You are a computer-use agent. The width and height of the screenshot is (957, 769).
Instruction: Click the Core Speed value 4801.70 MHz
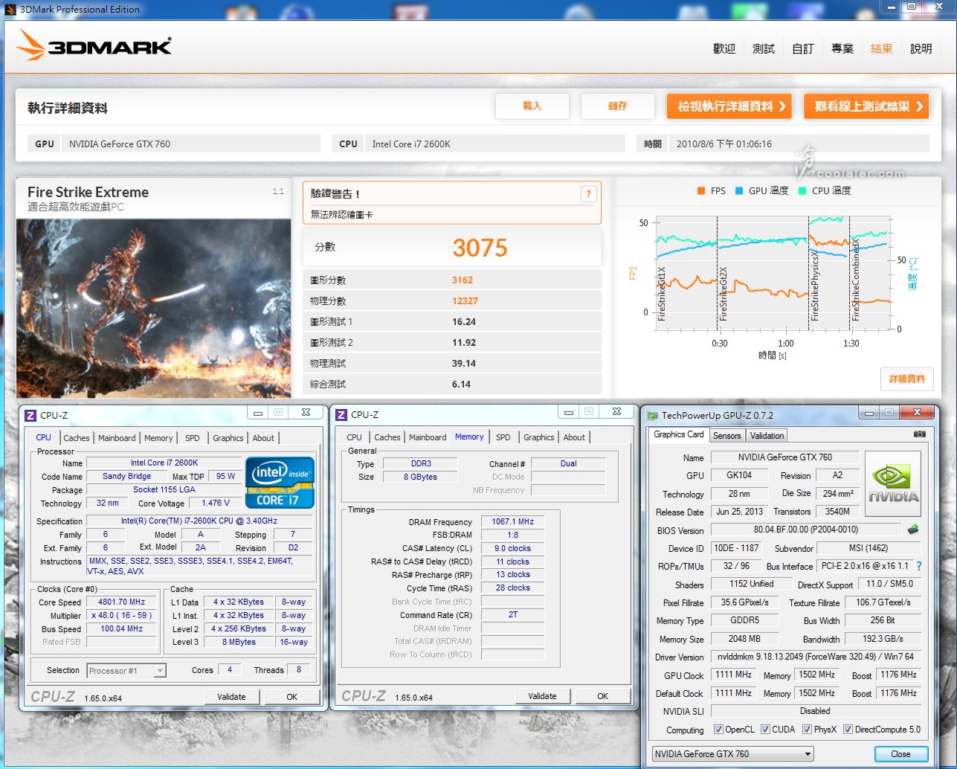[x=122, y=602]
